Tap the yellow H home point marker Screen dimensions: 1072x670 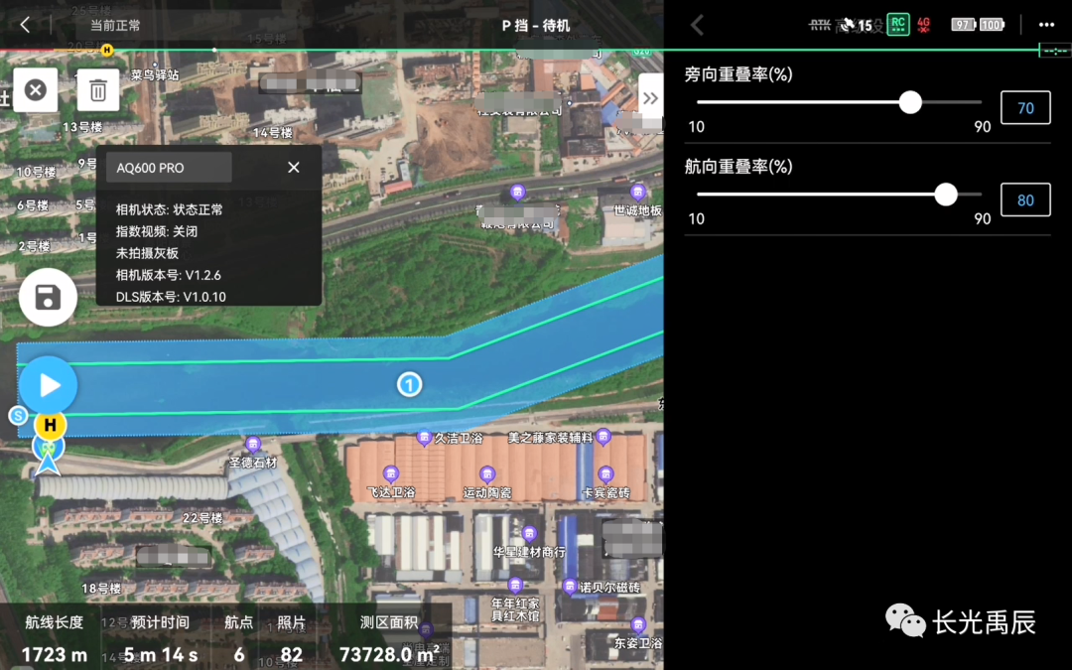(x=49, y=425)
